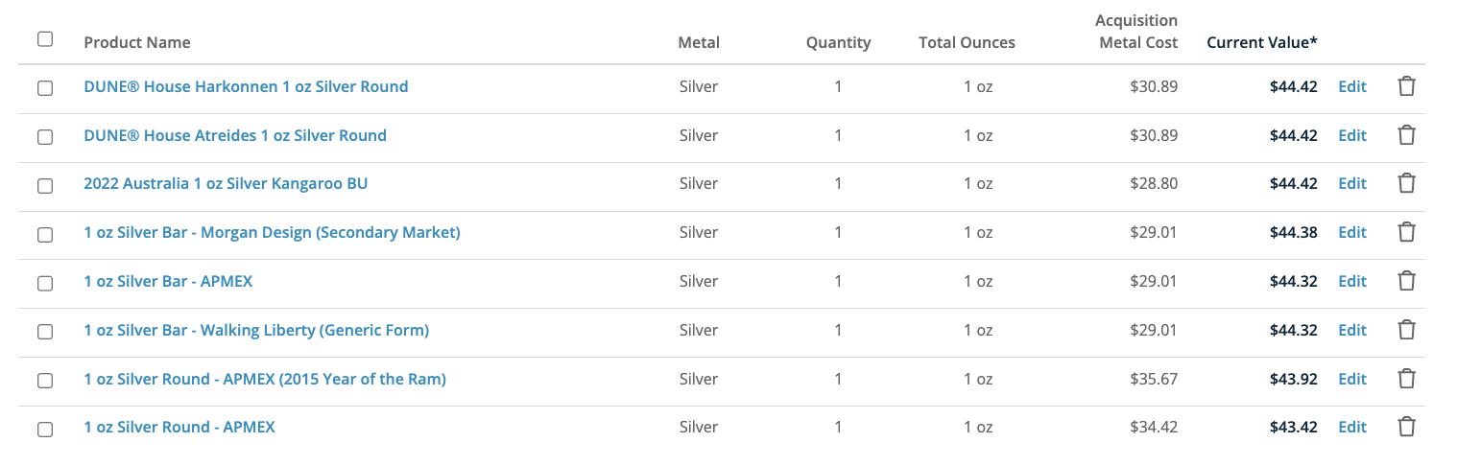Click trash icon for DUNE House Atreides
The image size is (1457, 466).
[x=1406, y=135]
